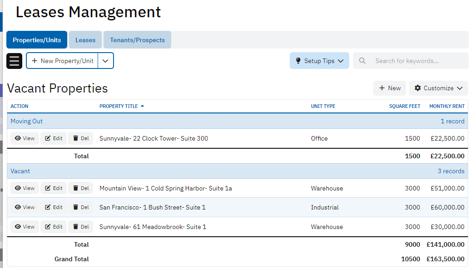Viewport: 470px width, 268px height.
Task: View the Sunnyvale 61 Meadowbrook property
Action: tap(25, 227)
